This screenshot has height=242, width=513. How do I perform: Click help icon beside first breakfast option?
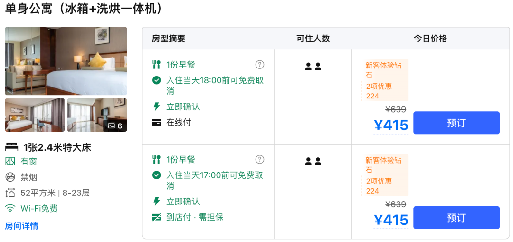coord(259,65)
